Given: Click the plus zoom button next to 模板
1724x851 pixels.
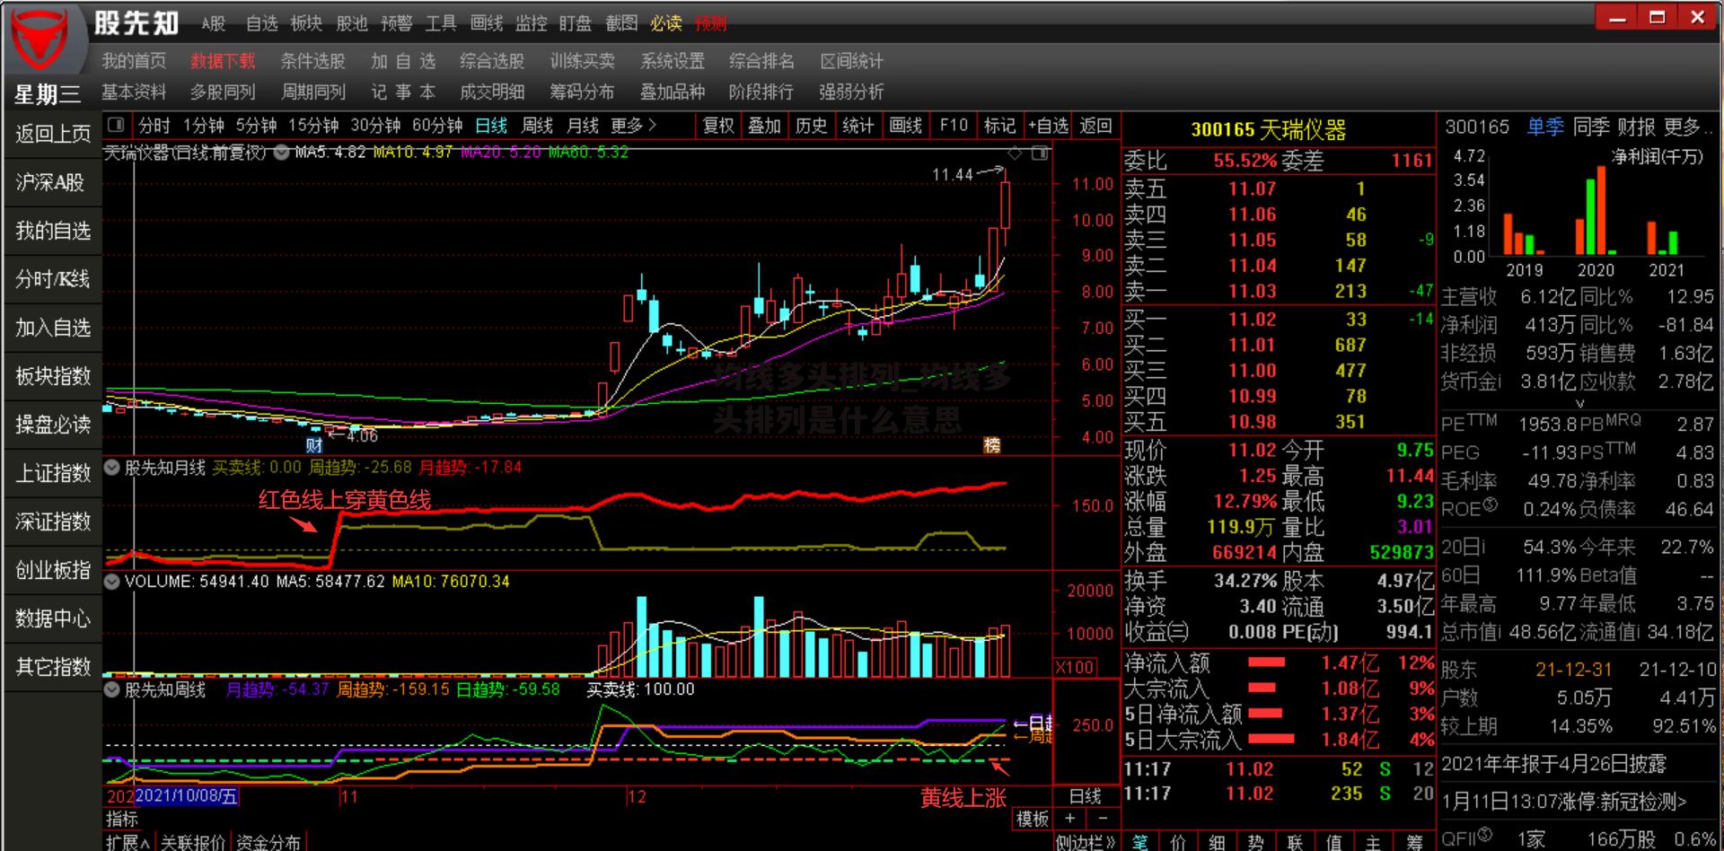Looking at the screenshot, I should [x=1069, y=818].
